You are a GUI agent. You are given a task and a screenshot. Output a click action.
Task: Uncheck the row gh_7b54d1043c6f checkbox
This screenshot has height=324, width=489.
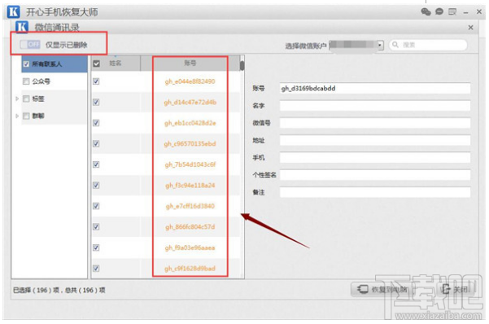coord(96,164)
